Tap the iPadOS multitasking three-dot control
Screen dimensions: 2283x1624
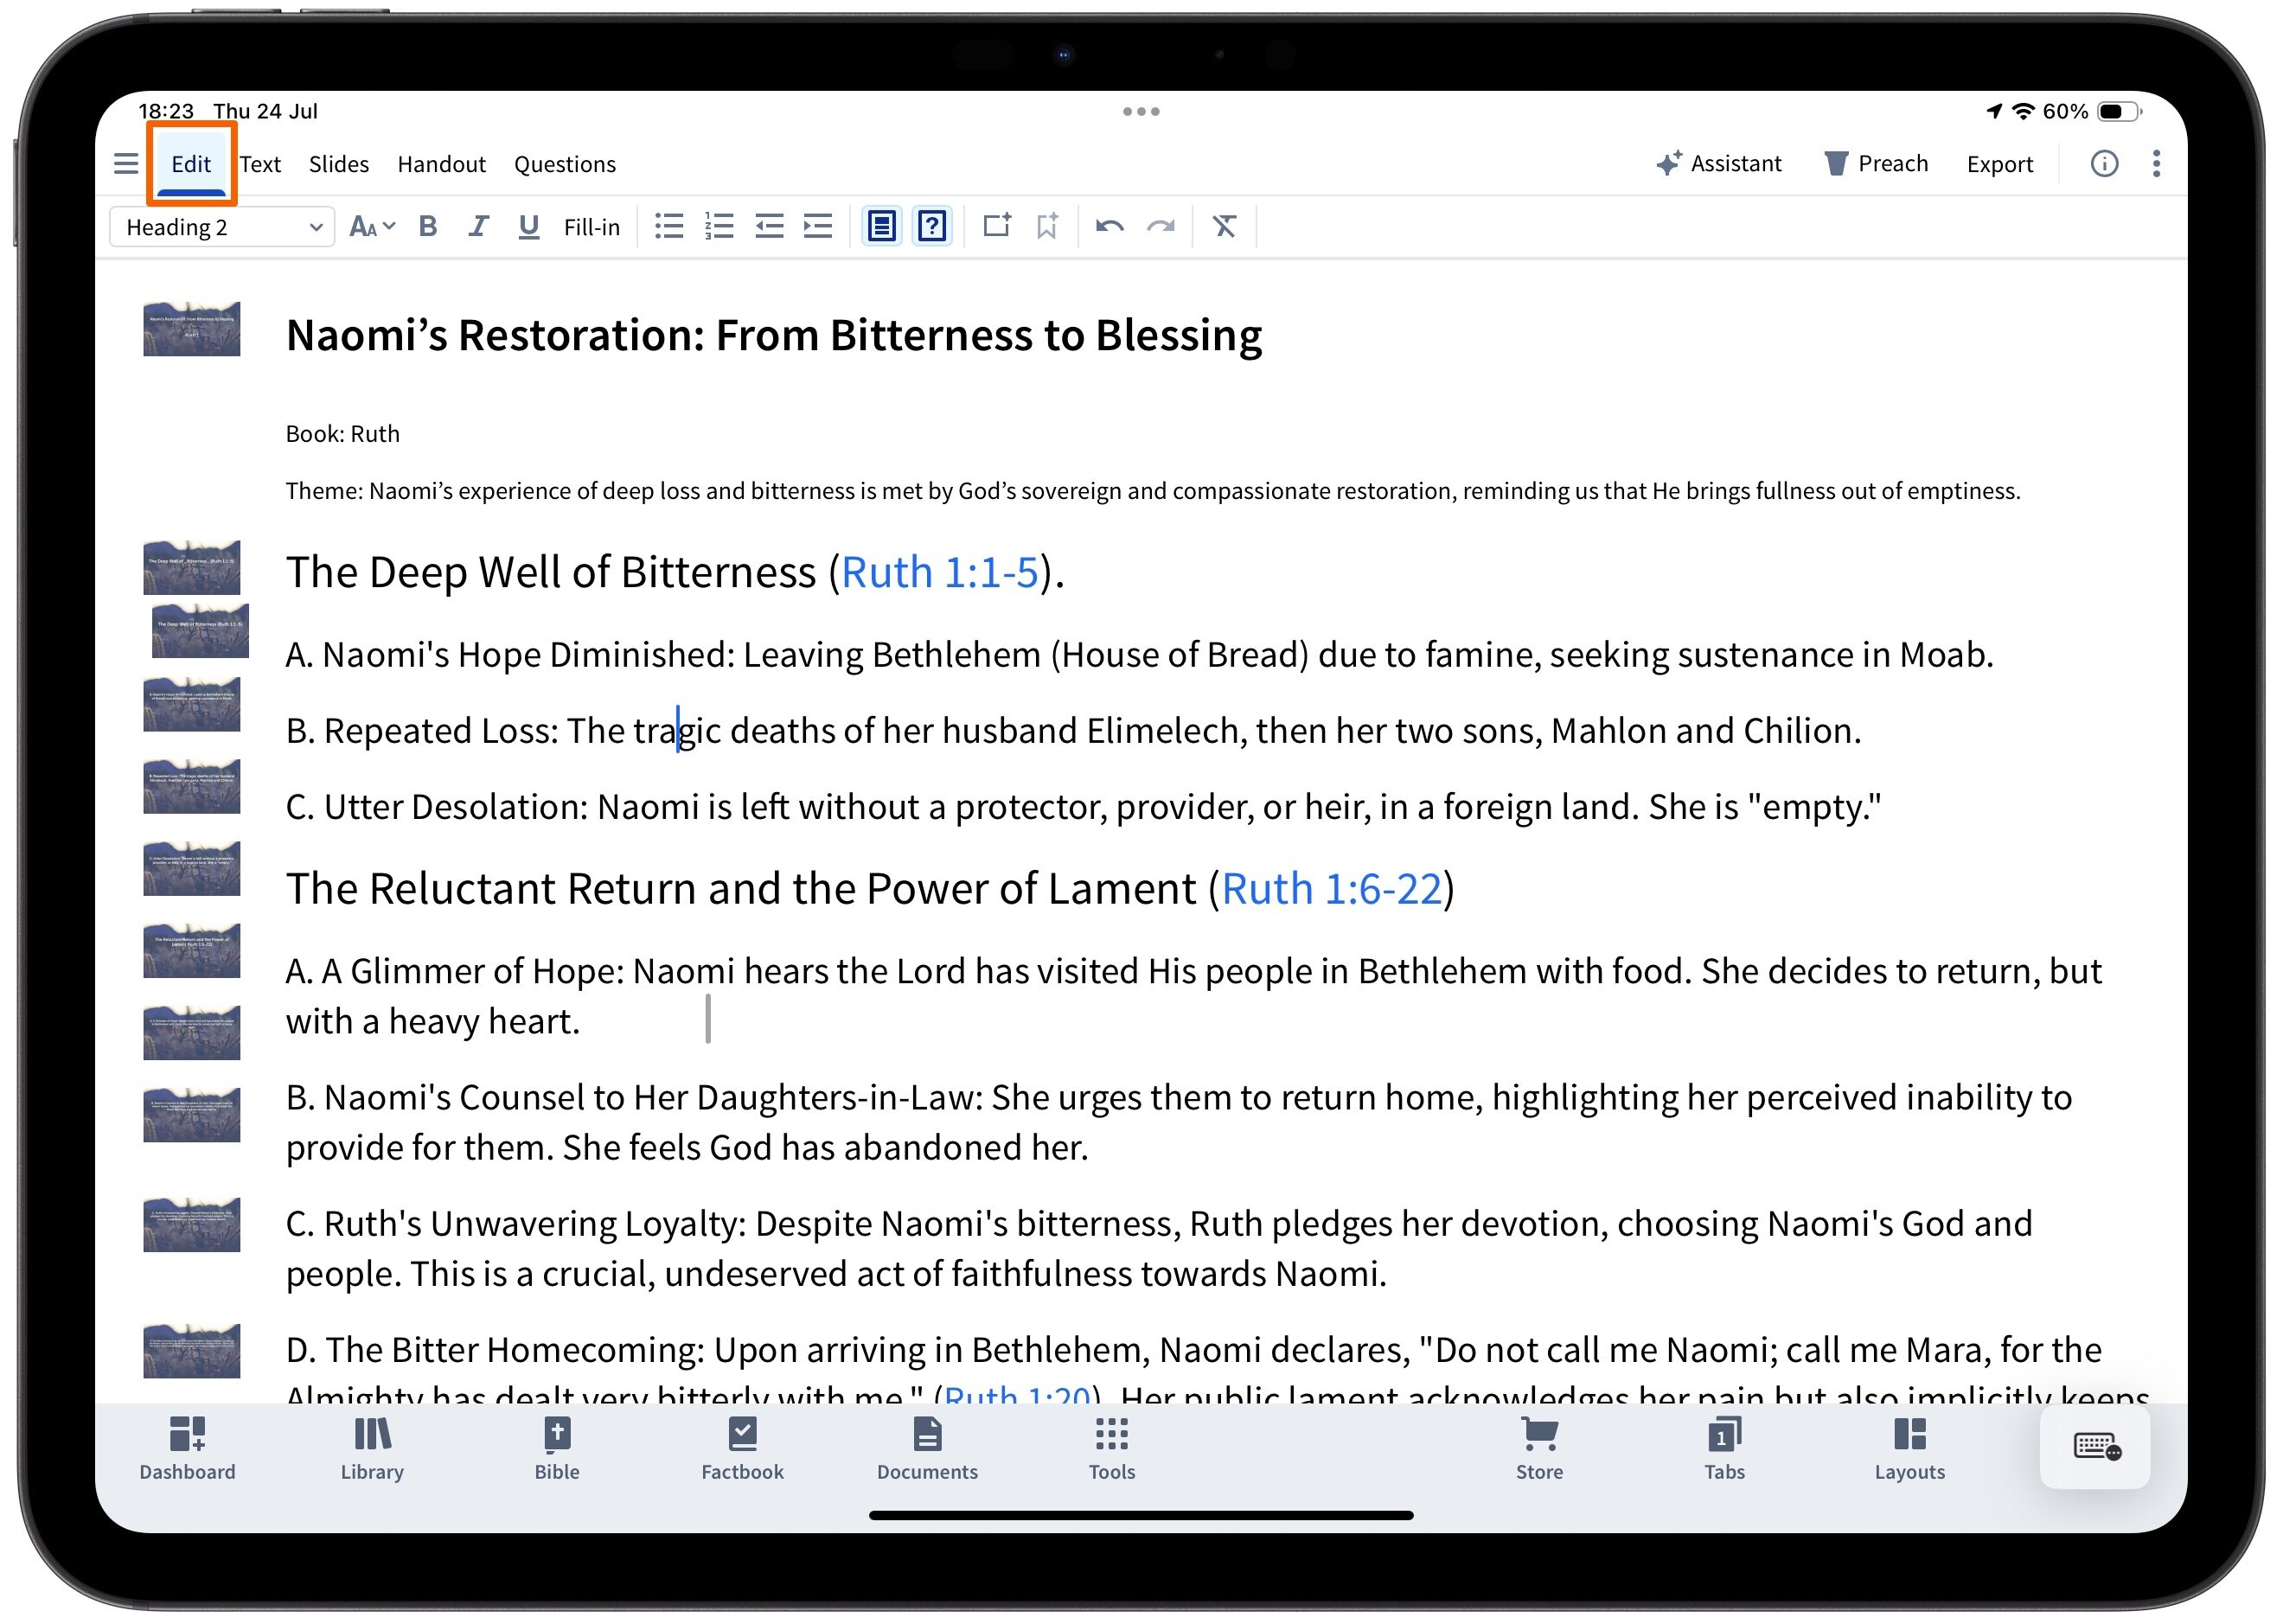tap(1141, 111)
